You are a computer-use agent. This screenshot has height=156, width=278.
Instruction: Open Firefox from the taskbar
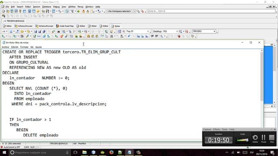point(111,153)
